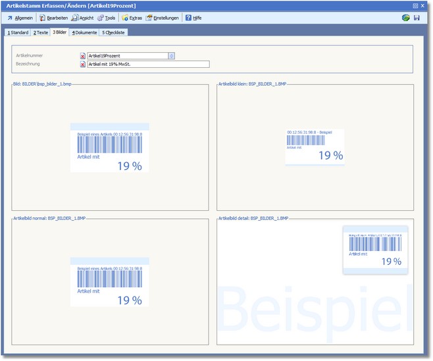Screen dimensions: 433x361
Task: Click the Extras toolbar icon
Action: coord(125,18)
